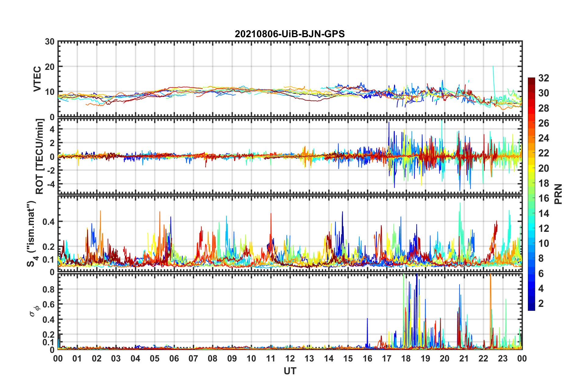This screenshot has width=580, height=388.
Task: Select the 19 hour tick on UT axis
Action: (x=425, y=358)
